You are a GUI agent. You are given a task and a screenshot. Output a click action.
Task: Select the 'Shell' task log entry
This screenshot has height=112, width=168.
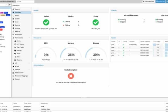pyautogui.click(x=84, y=107)
